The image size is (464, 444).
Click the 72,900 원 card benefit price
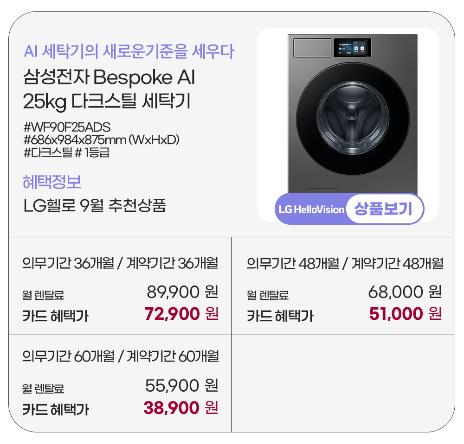pos(181,314)
